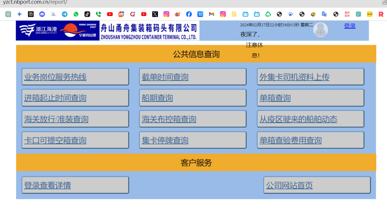Image resolution: width=387 pixels, height=209 pixels.
Task: Click the 登录 link at top right
Action: tap(349, 25)
